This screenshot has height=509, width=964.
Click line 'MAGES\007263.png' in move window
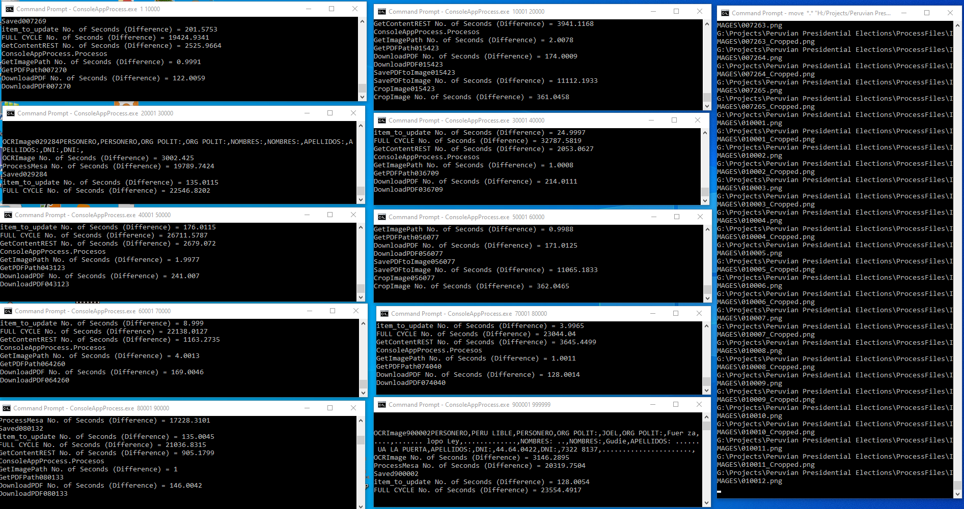point(750,25)
